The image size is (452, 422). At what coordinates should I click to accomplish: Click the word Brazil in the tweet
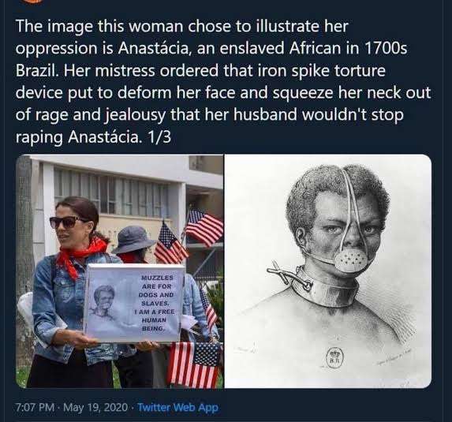(36, 71)
